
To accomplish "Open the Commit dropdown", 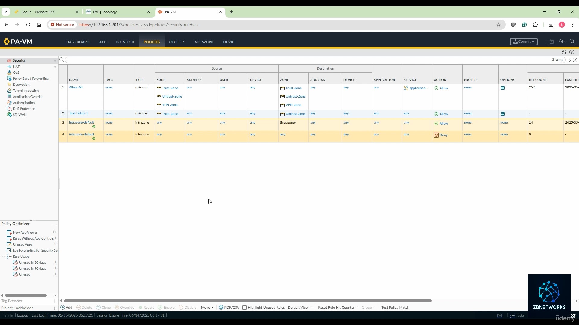I will point(524,42).
